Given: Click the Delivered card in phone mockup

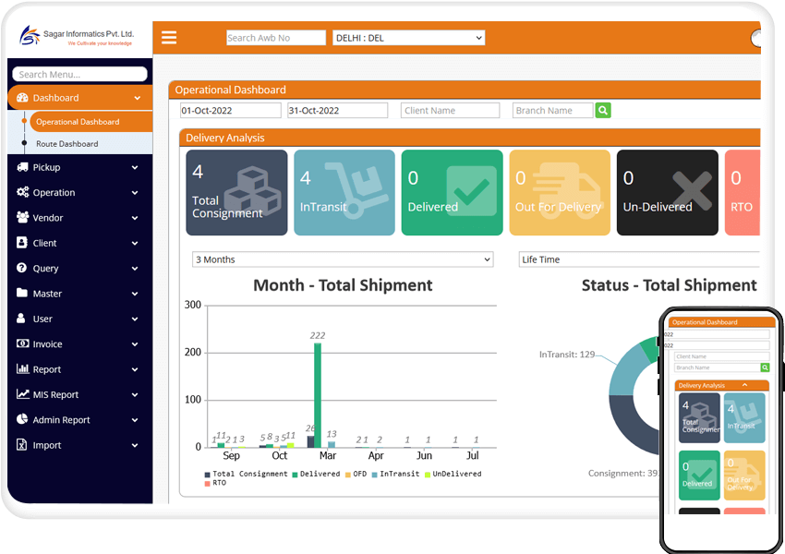Looking at the screenshot, I should (699, 475).
